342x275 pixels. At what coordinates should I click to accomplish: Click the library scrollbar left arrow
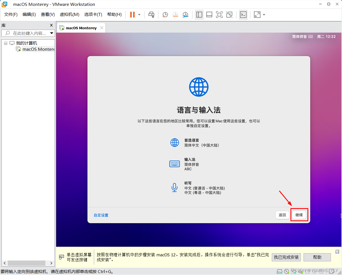click(x=4, y=263)
